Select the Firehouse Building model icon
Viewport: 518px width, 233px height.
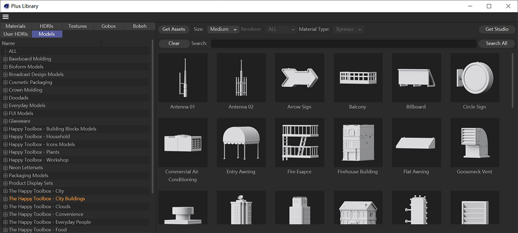tap(357, 143)
